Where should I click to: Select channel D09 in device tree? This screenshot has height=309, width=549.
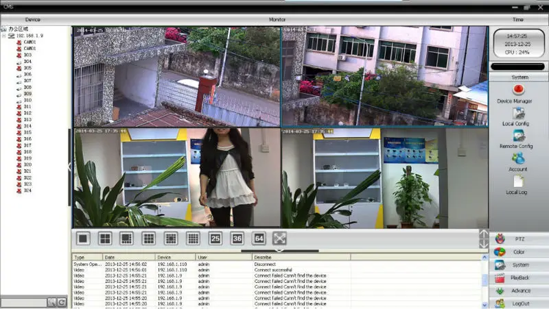(x=27, y=94)
